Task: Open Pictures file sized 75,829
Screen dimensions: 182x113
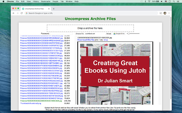Action: tap(42, 98)
